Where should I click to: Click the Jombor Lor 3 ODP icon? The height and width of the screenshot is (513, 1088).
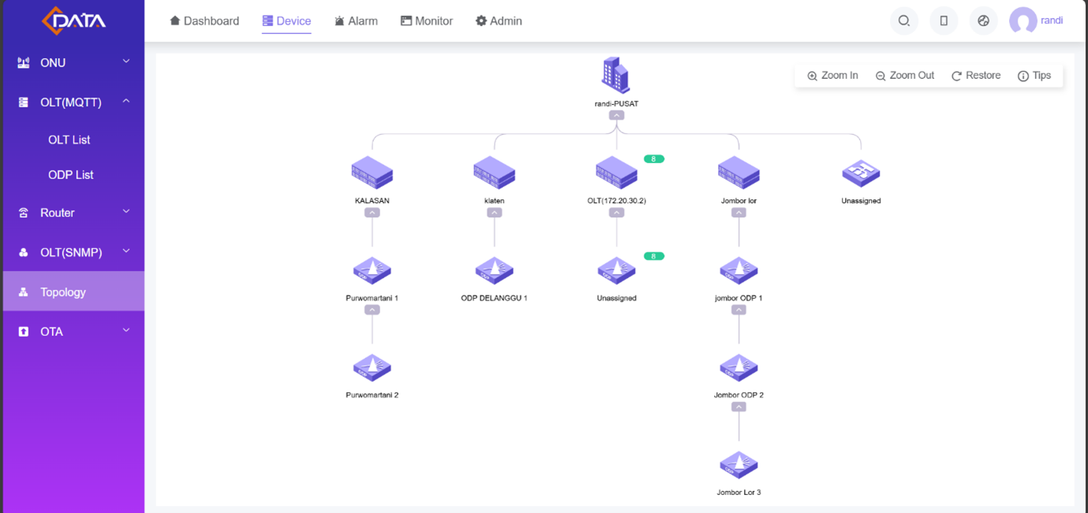tap(738, 465)
